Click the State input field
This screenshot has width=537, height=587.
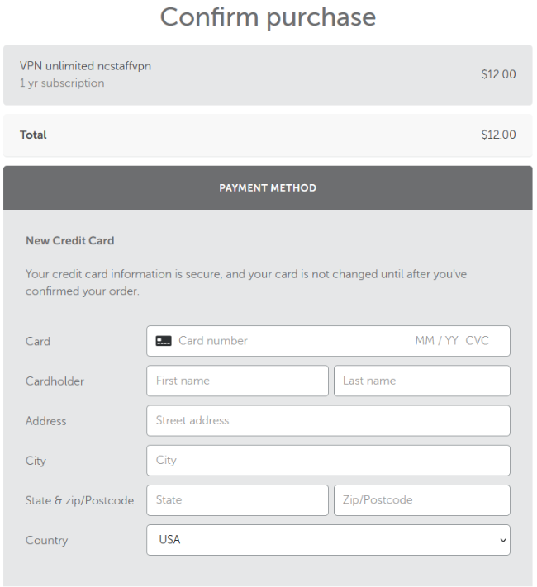(x=237, y=499)
